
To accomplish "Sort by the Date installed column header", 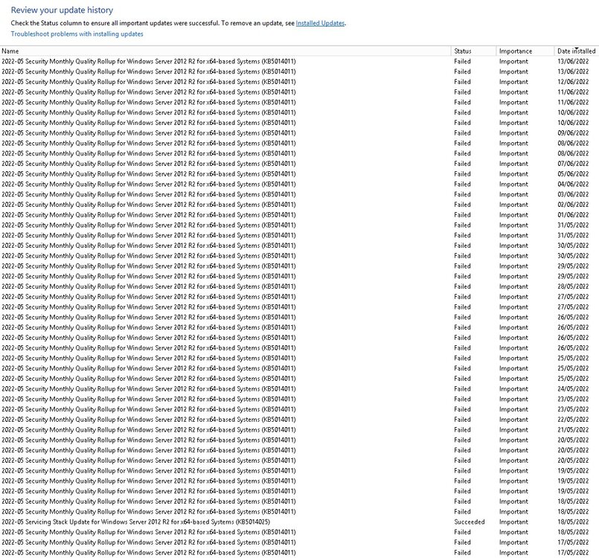I will 576,51.
